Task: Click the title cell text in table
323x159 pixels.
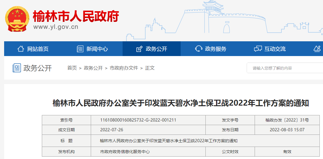Action: pyautogui.click(x=169, y=141)
